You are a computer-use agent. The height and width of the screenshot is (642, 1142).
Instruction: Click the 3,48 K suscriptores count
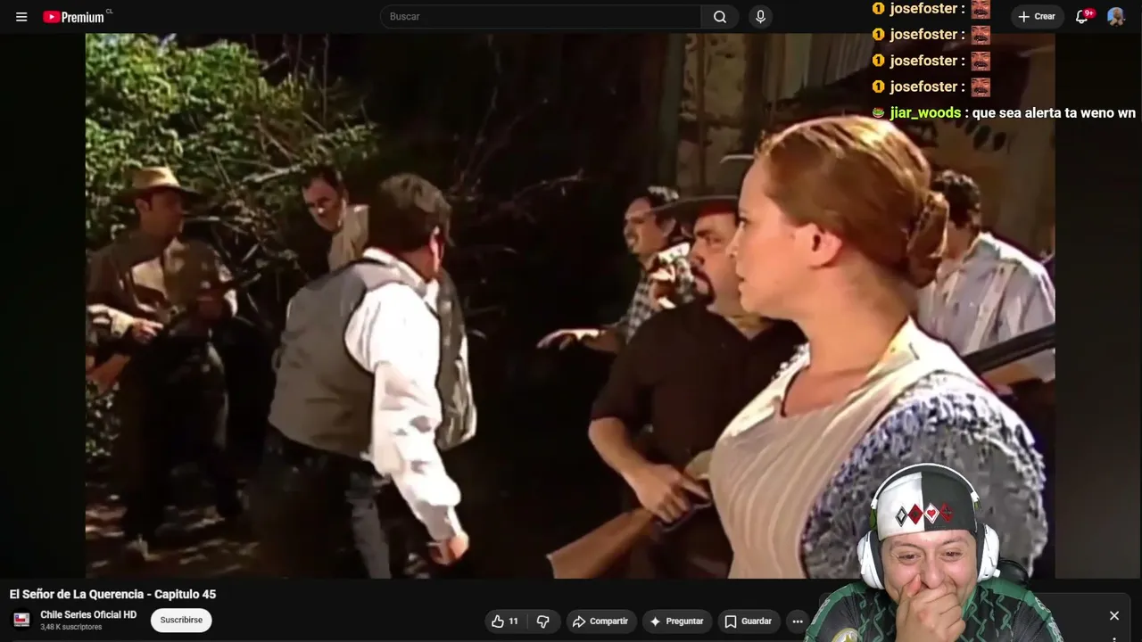[x=71, y=627]
